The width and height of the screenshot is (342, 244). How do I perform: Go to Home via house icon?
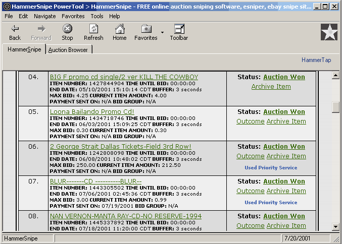pyautogui.click(x=120, y=29)
